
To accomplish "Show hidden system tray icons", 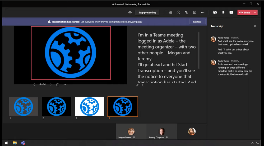I will point(252,143).
